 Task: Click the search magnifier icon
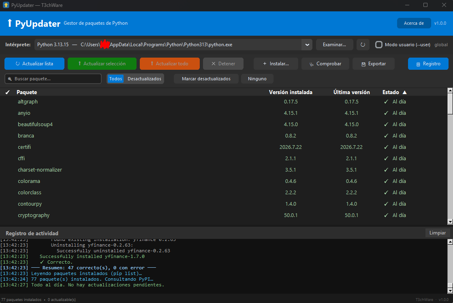(10, 79)
